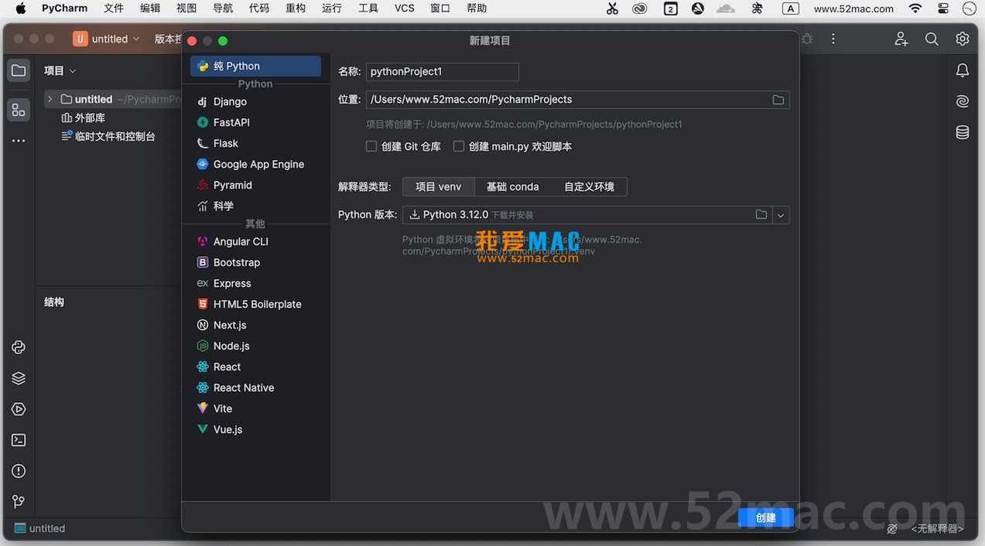This screenshot has width=985, height=546.
Task: Open the Python 版本 dropdown arrow
Action: click(781, 215)
